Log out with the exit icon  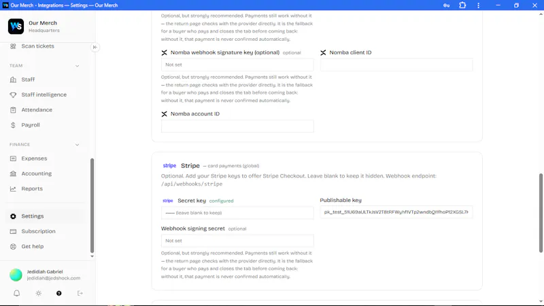click(80, 293)
